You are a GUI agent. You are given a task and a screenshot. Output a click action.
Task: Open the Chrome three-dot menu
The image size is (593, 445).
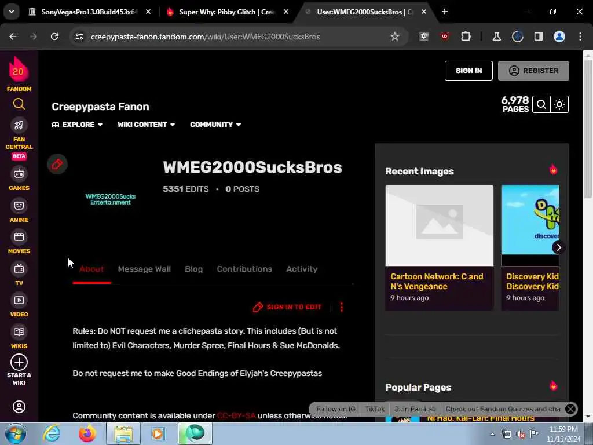tap(580, 37)
